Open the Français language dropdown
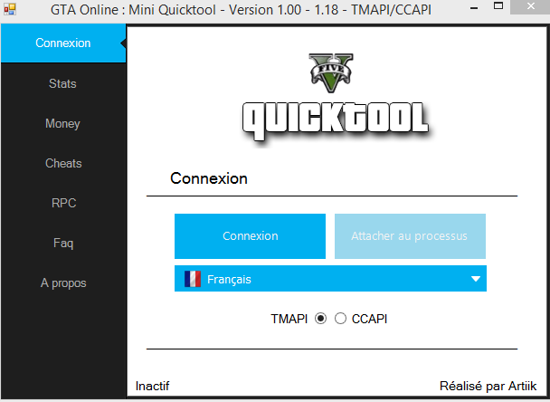This screenshot has height=402, width=550. pyautogui.click(x=330, y=279)
